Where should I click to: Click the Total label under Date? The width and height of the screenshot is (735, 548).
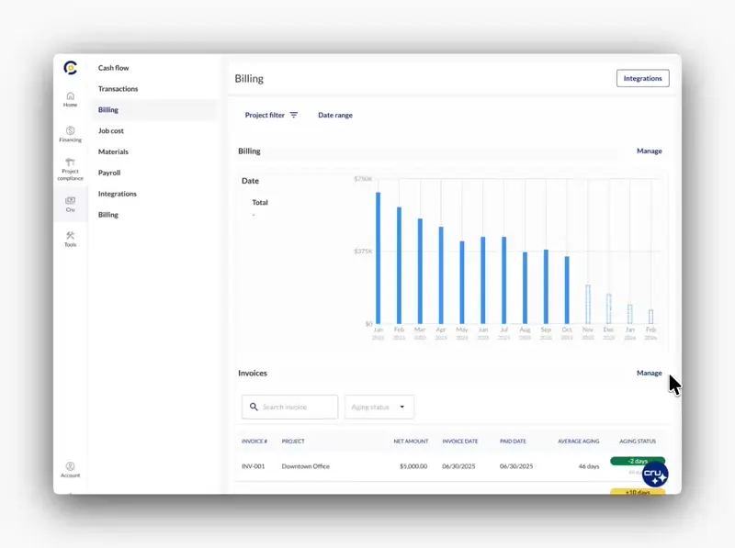(260, 202)
